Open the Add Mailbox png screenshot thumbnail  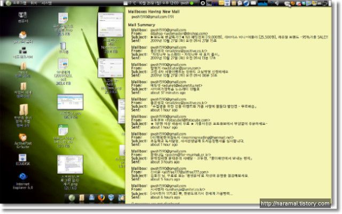[111, 68]
